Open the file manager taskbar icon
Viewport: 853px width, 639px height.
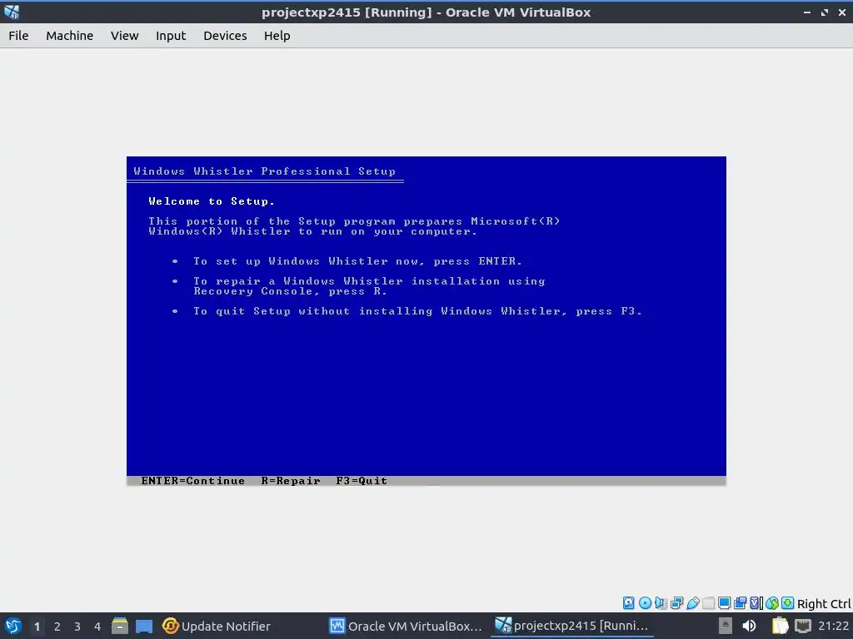120,626
